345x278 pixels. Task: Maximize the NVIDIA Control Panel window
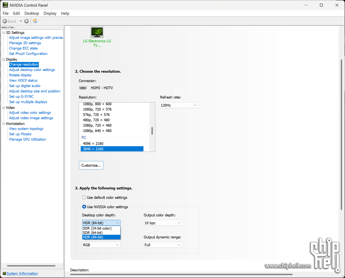click(321, 5)
